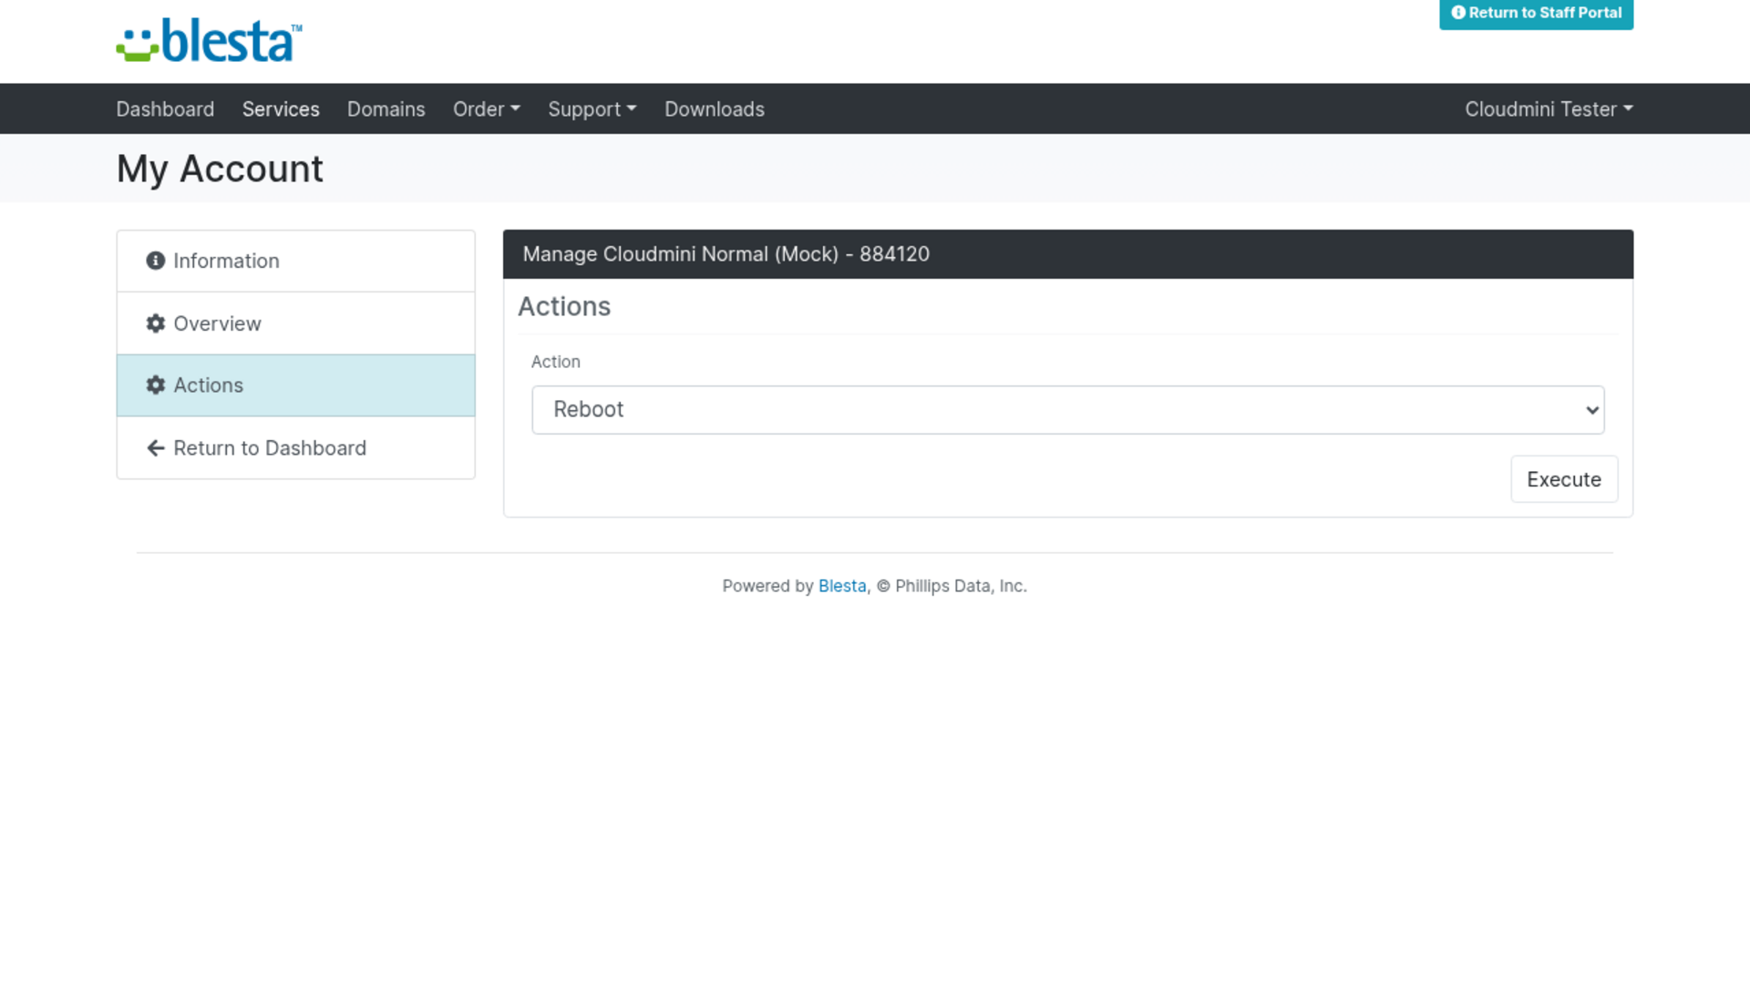The height and width of the screenshot is (984, 1750).
Task: Click the Actions section heading
Action: tap(564, 307)
